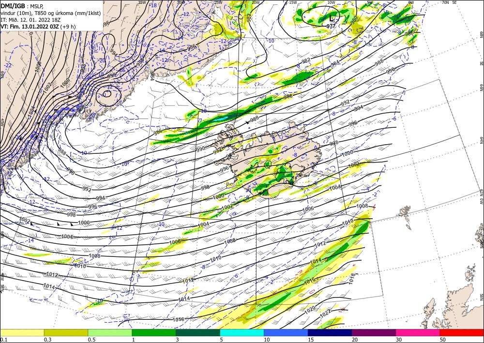
Task: Choose the cyan 5 mm legend swatch
Action: coord(242,332)
